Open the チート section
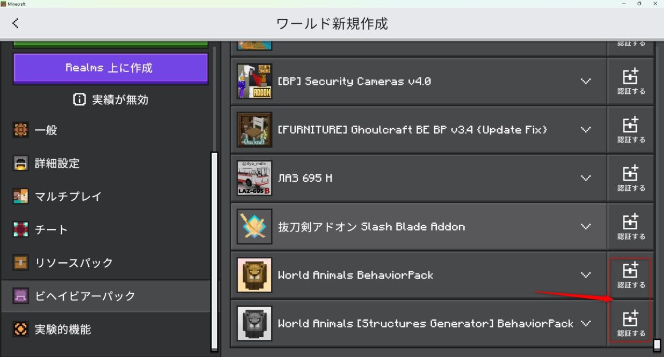The width and height of the screenshot is (664, 357). click(x=106, y=230)
